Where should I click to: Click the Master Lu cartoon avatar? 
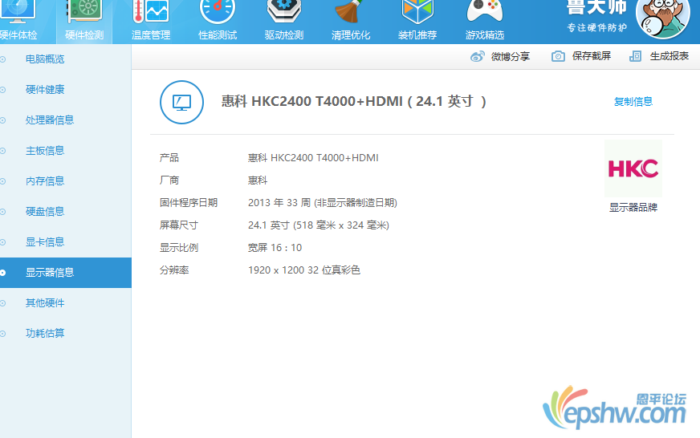(663, 18)
